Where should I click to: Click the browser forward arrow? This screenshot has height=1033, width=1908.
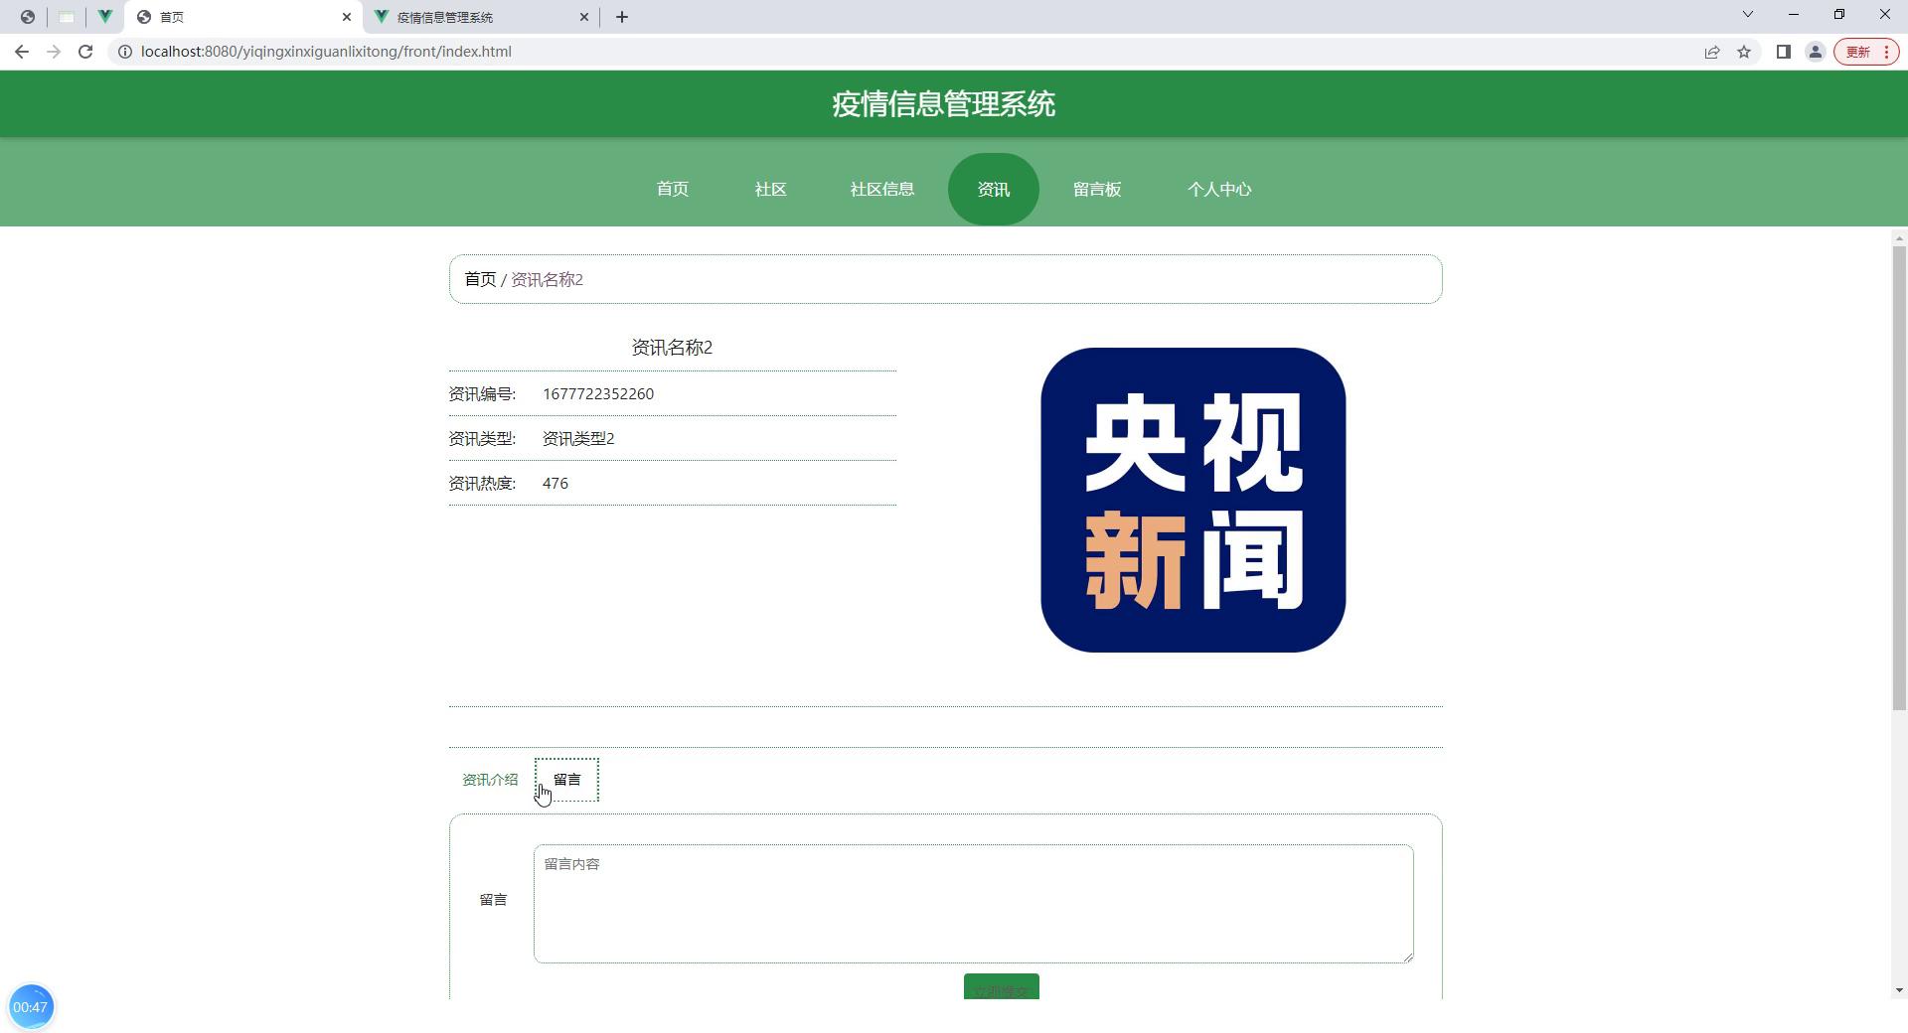click(x=54, y=52)
